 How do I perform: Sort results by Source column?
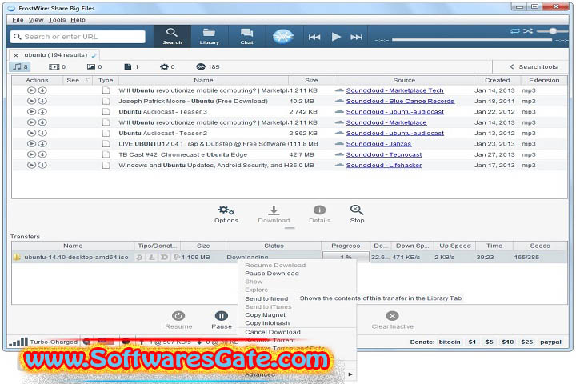pyautogui.click(x=404, y=80)
